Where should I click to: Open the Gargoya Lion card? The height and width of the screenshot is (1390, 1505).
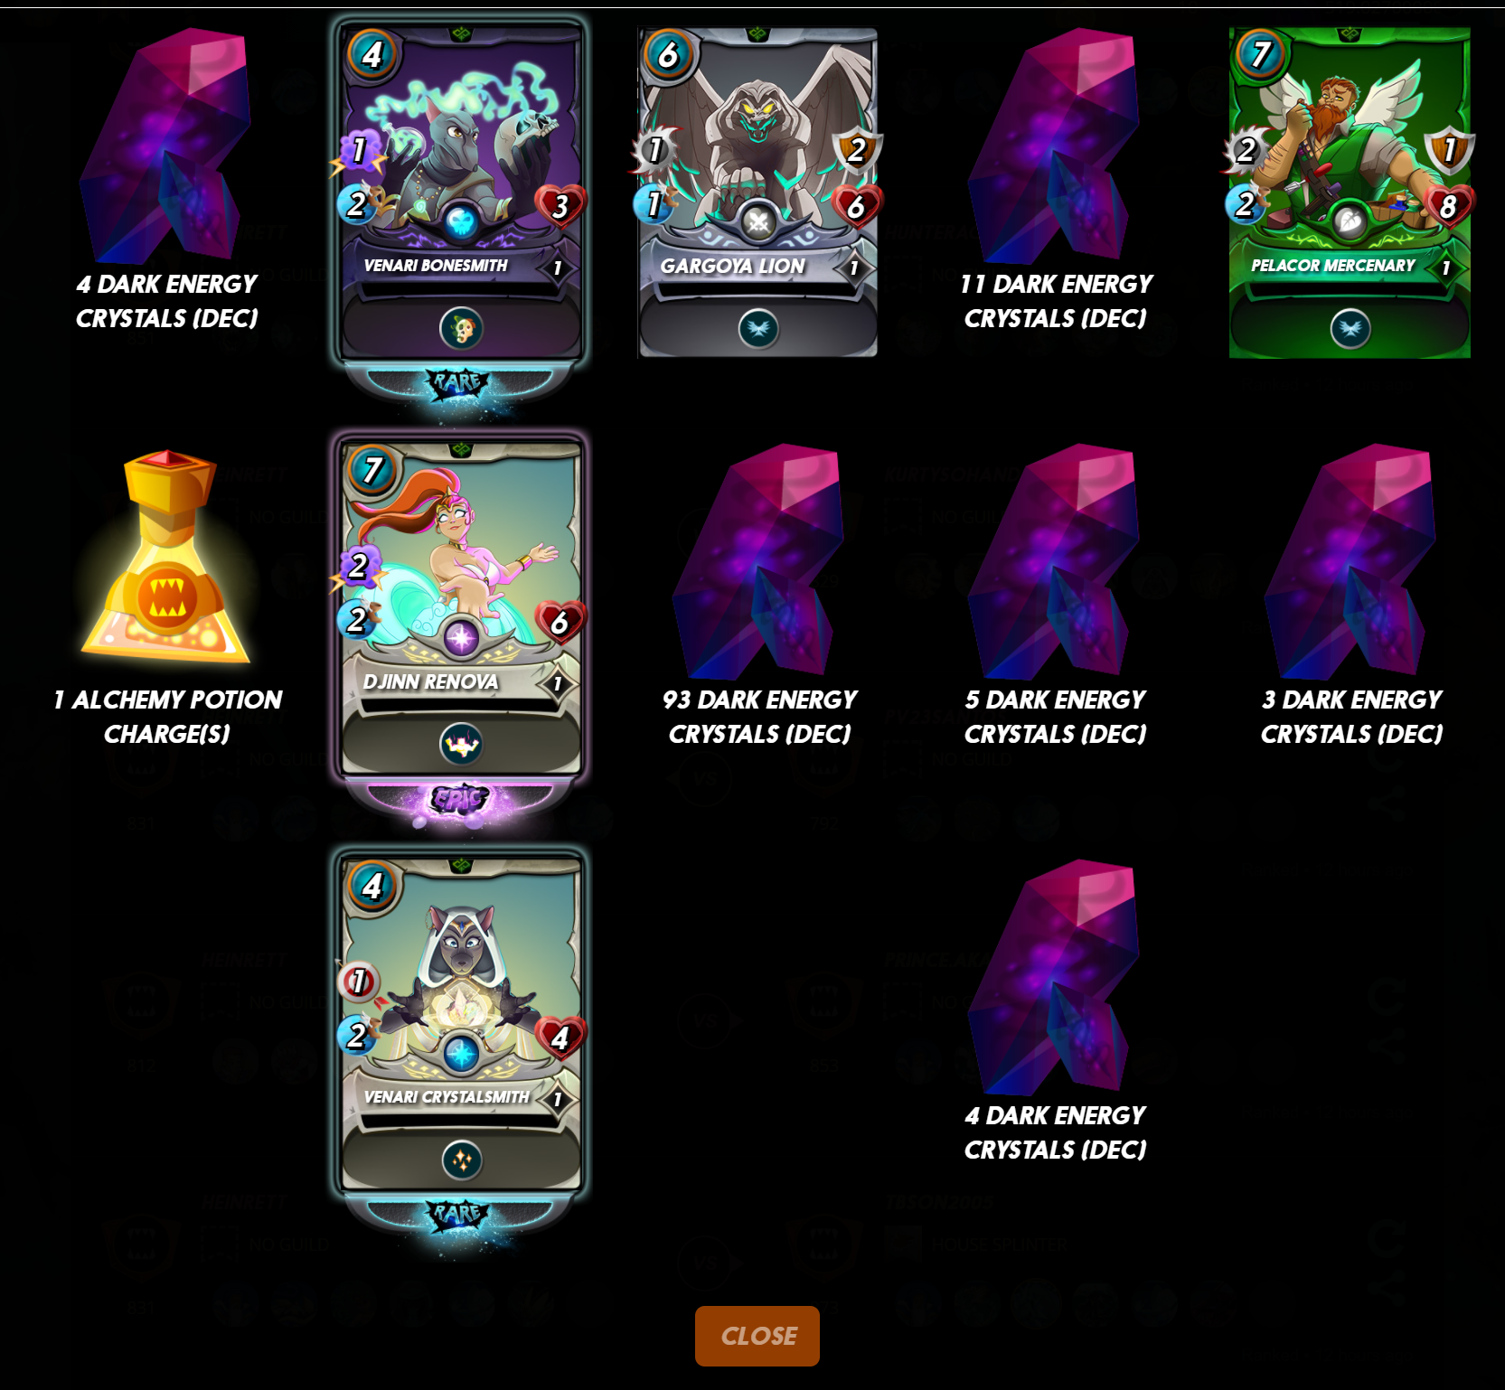coord(758,192)
